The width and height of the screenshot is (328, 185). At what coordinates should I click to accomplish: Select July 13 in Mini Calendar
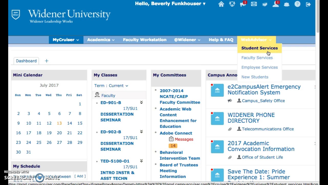click(59, 123)
